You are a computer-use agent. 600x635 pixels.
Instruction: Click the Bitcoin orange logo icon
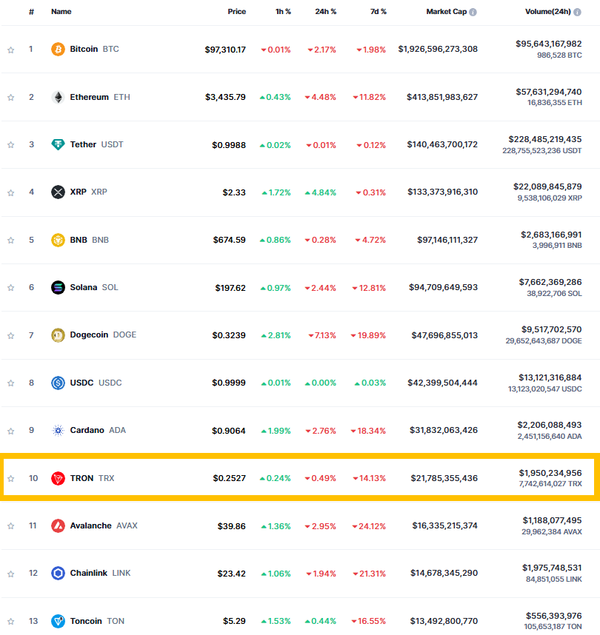[58, 50]
